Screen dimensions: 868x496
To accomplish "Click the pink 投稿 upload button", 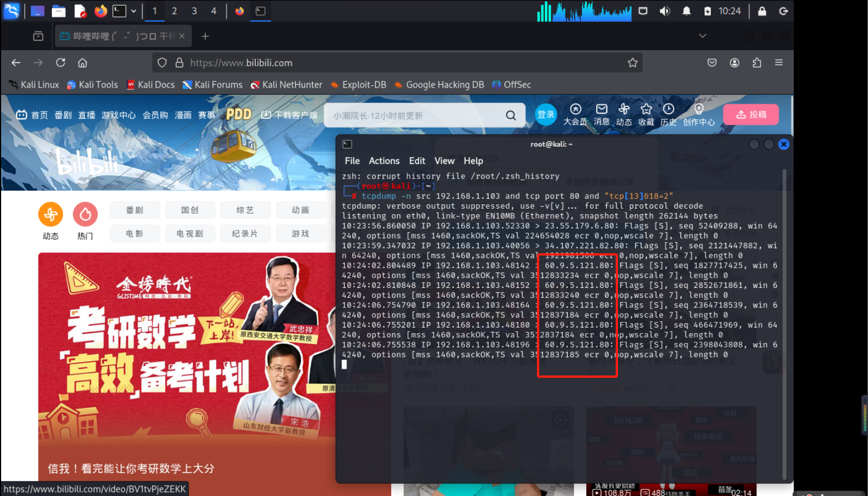I will tap(751, 114).
